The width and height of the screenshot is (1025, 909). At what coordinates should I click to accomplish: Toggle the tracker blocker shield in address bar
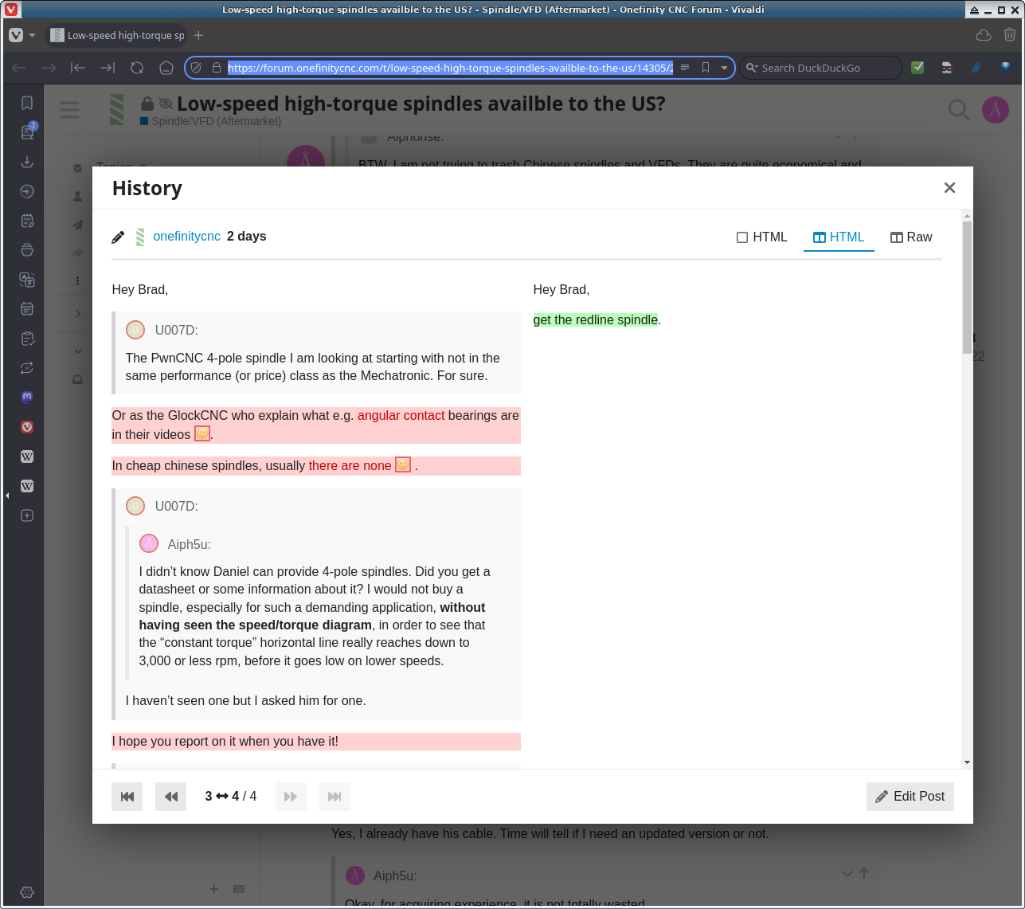[x=196, y=68]
